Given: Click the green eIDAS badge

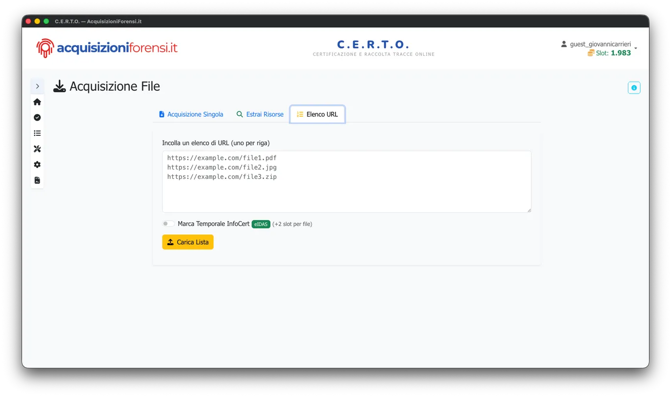Looking at the screenshot, I should click(261, 224).
